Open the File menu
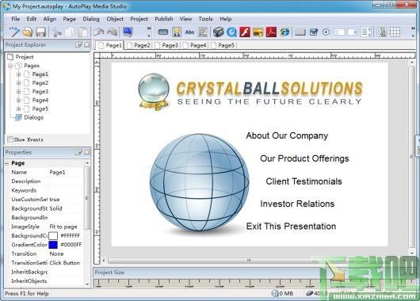 coord(16,19)
